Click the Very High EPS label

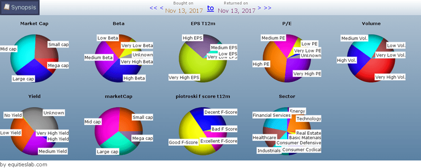click(x=184, y=78)
